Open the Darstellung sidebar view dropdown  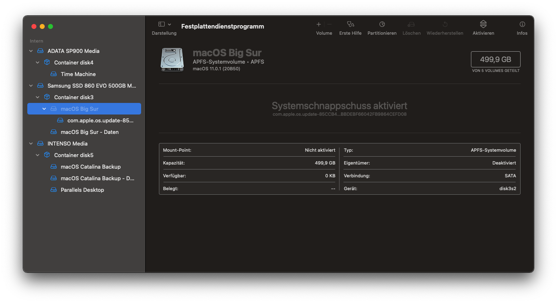click(164, 24)
